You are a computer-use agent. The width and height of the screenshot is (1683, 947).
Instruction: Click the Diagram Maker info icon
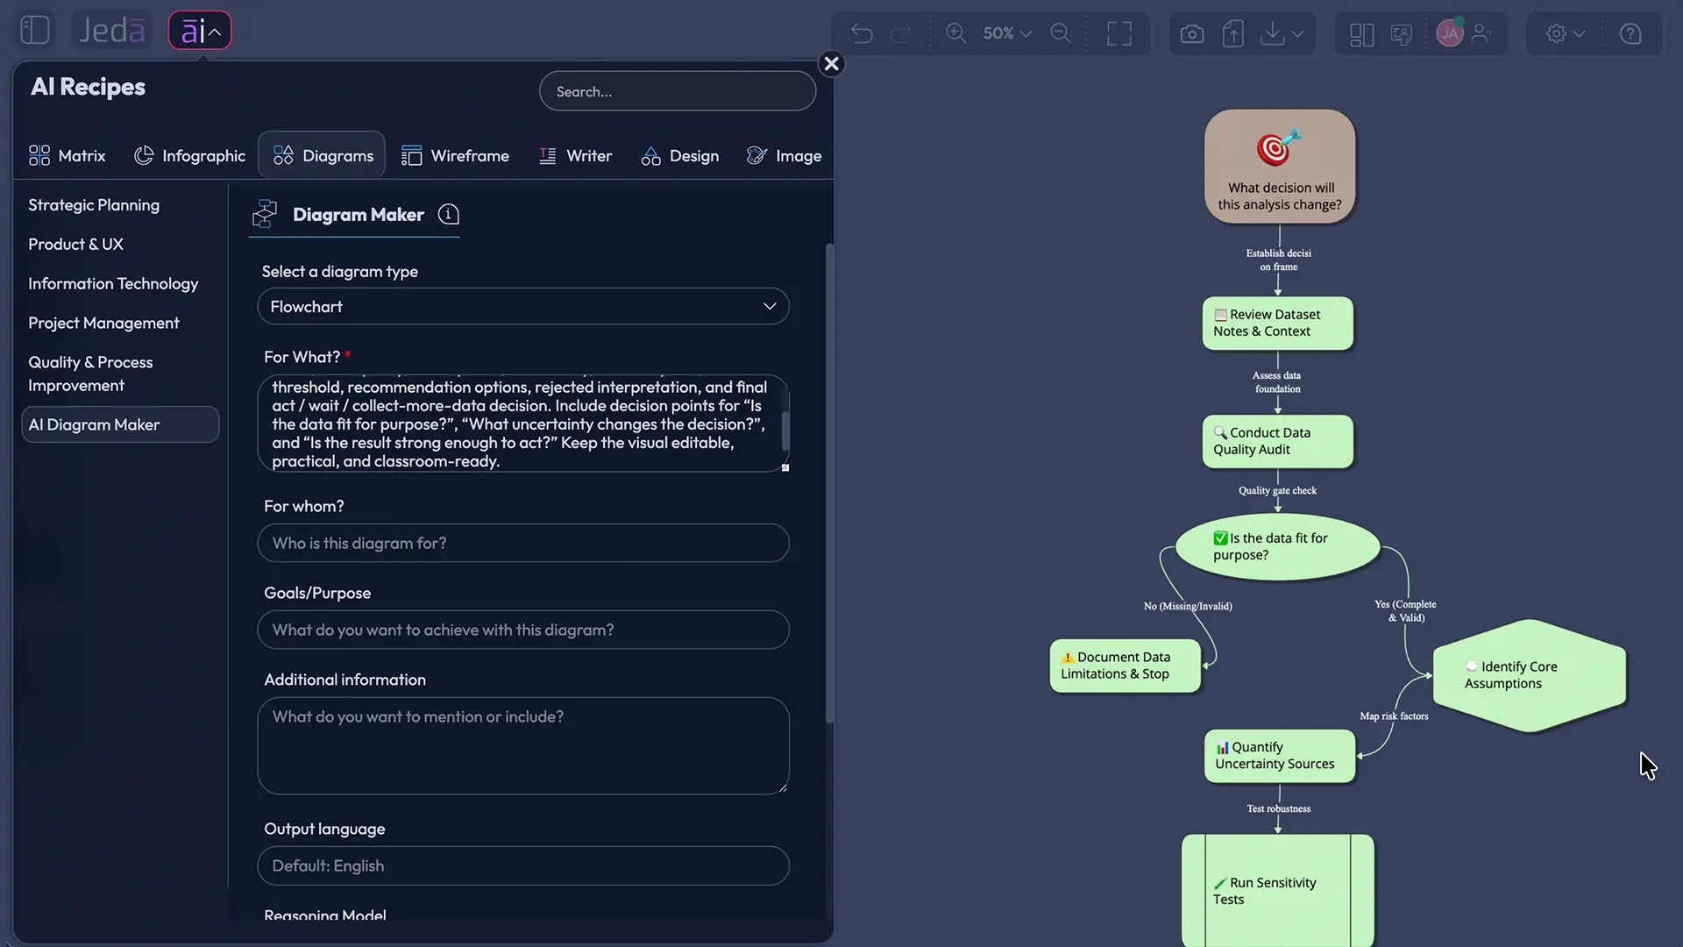coord(448,214)
